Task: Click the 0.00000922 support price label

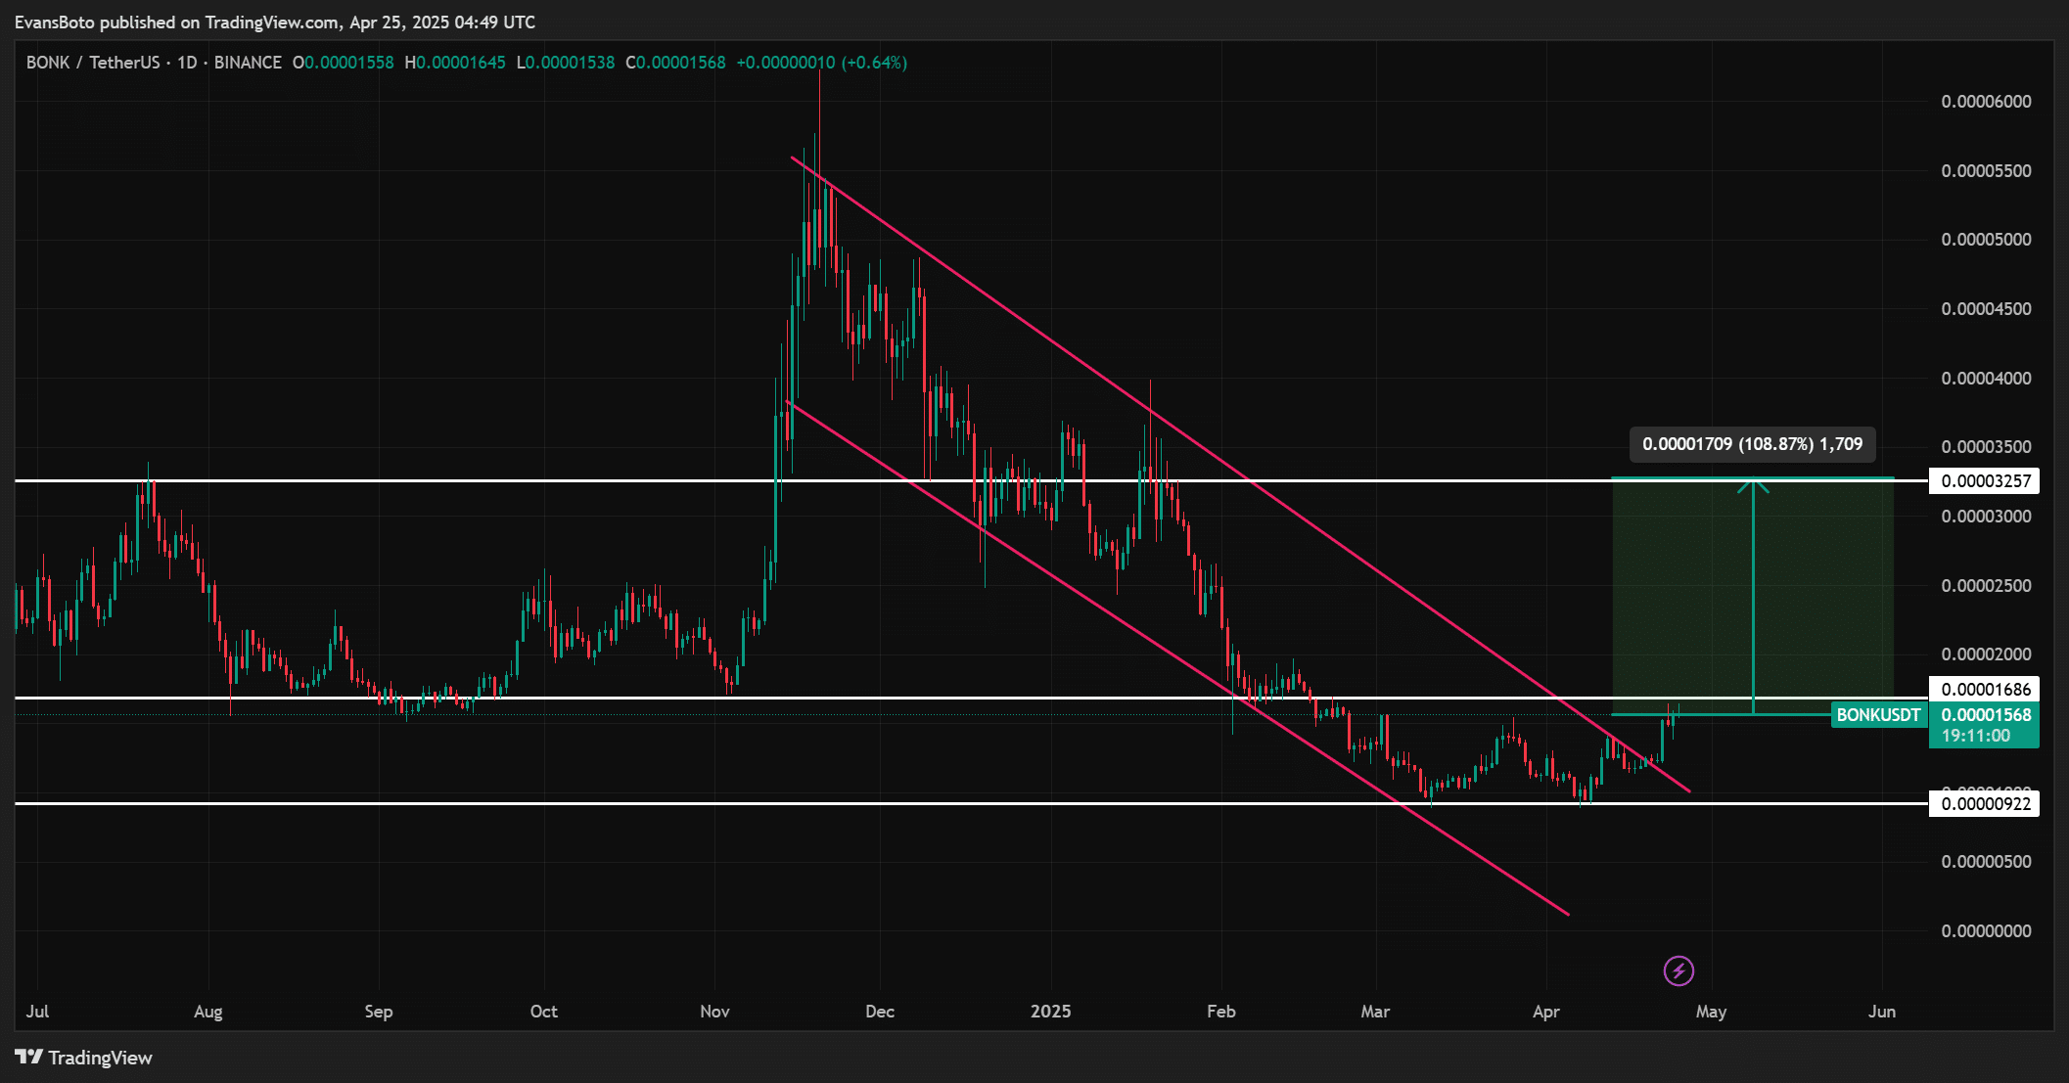Action: (x=1986, y=804)
